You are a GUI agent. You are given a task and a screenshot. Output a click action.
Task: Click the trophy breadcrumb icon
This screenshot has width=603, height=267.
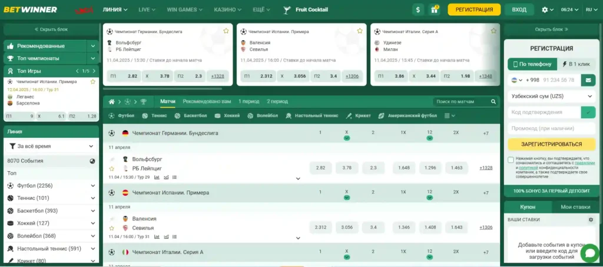coord(144,102)
